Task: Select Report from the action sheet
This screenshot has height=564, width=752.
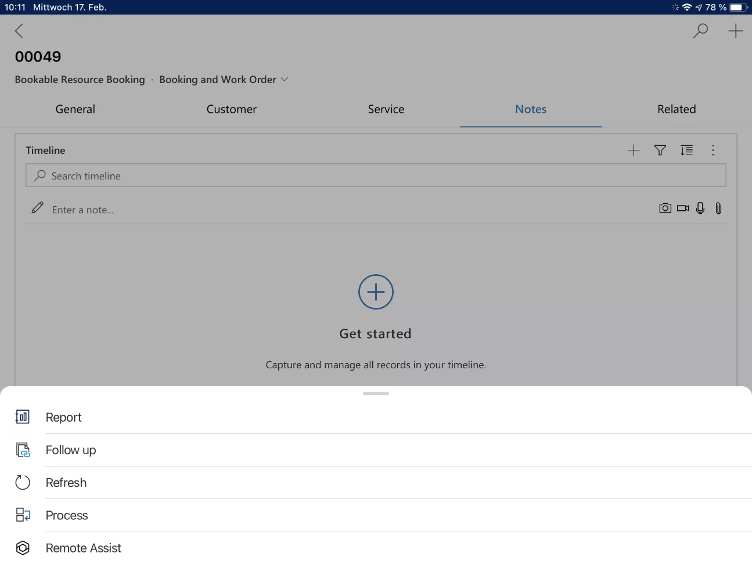Action: [64, 417]
